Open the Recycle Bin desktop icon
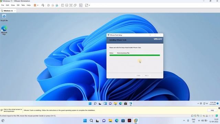Viewport: 220px width, 124px height. point(4,18)
